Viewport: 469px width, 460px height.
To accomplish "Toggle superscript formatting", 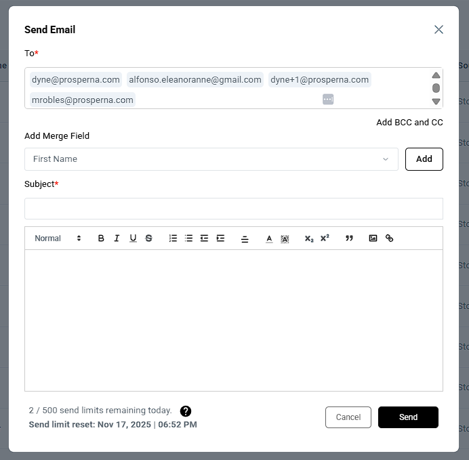I will pyautogui.click(x=325, y=238).
